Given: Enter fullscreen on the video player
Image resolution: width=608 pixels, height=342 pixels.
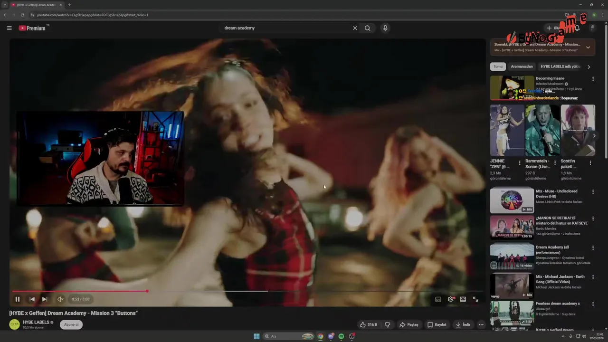Looking at the screenshot, I should click(475, 299).
